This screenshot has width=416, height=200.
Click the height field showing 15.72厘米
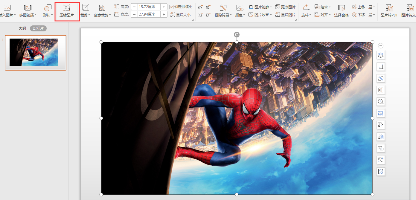(149, 7)
